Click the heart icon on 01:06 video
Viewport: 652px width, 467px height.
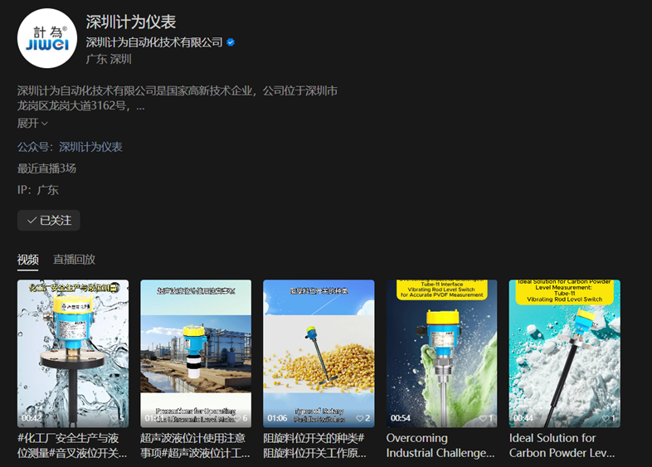point(360,418)
